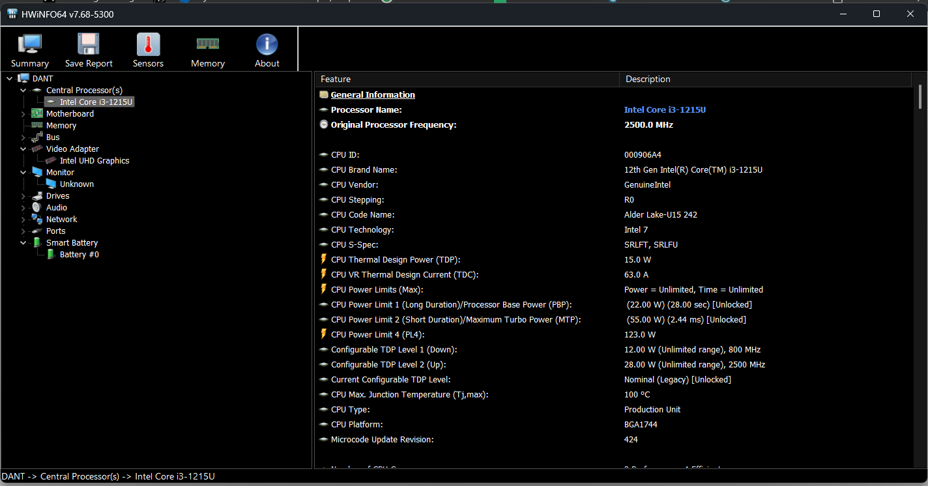Collapse the Video Adapter node
This screenshot has height=486, width=928.
click(23, 149)
